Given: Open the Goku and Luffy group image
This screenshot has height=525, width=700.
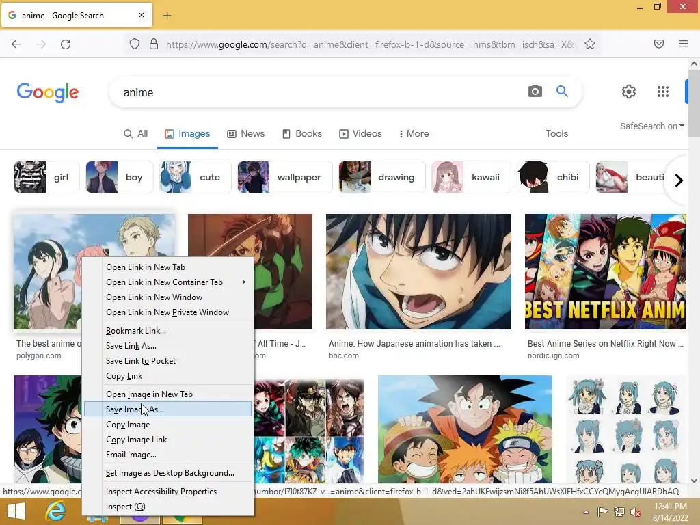Looking at the screenshot, I should pos(465,429).
